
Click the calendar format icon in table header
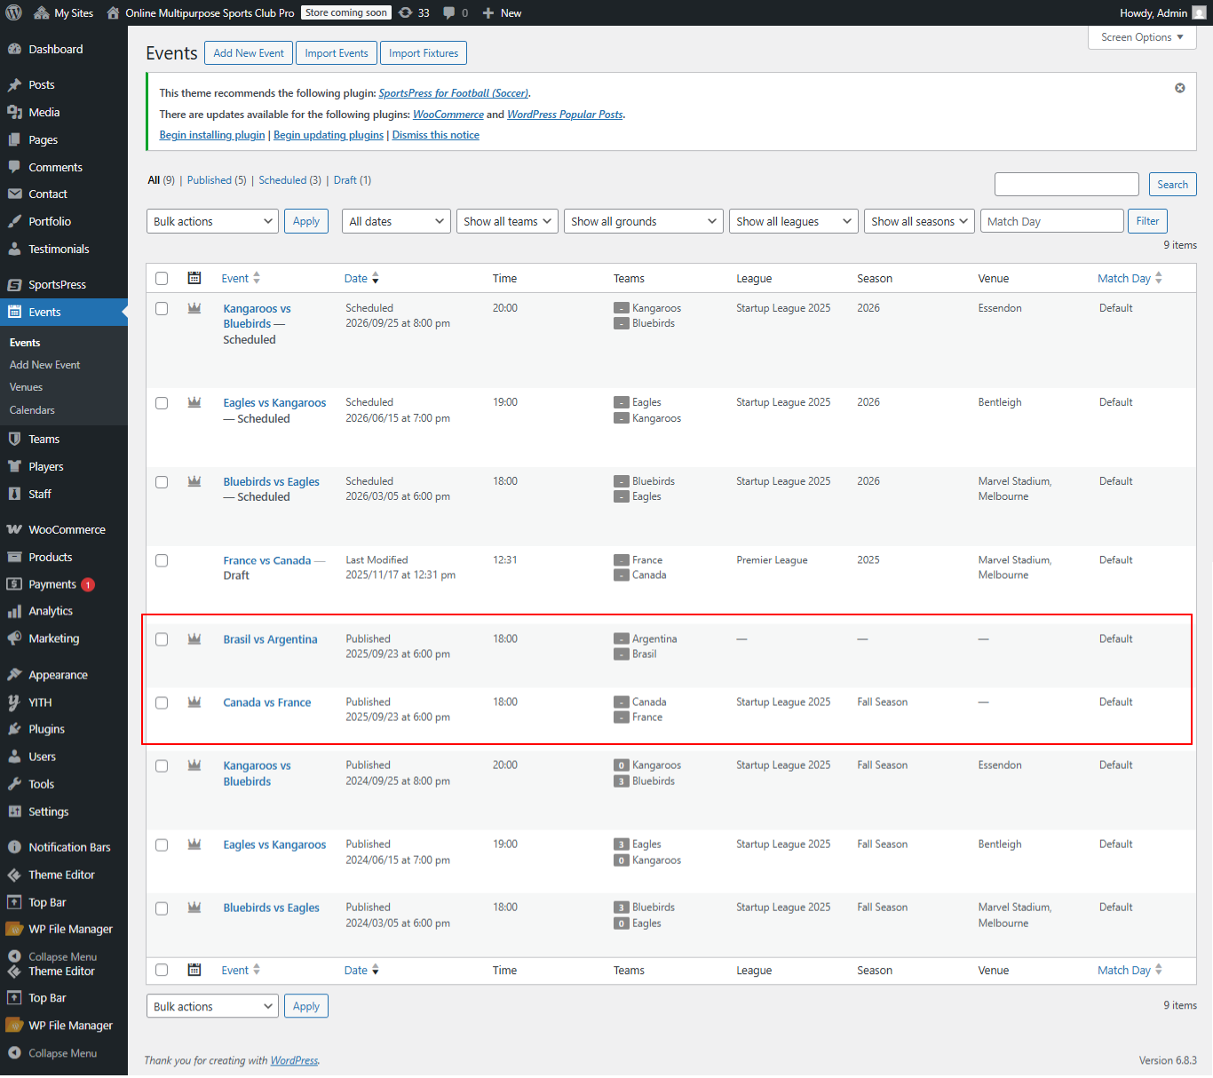coord(194,278)
